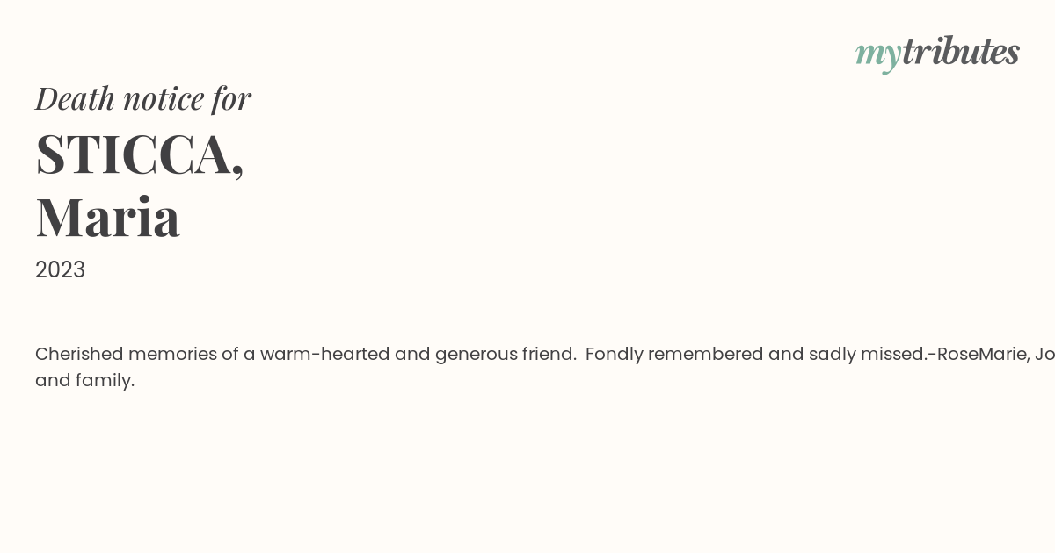Click the truncated "Jo" text at line end
This screenshot has height=553, width=1055.
tap(1044, 354)
